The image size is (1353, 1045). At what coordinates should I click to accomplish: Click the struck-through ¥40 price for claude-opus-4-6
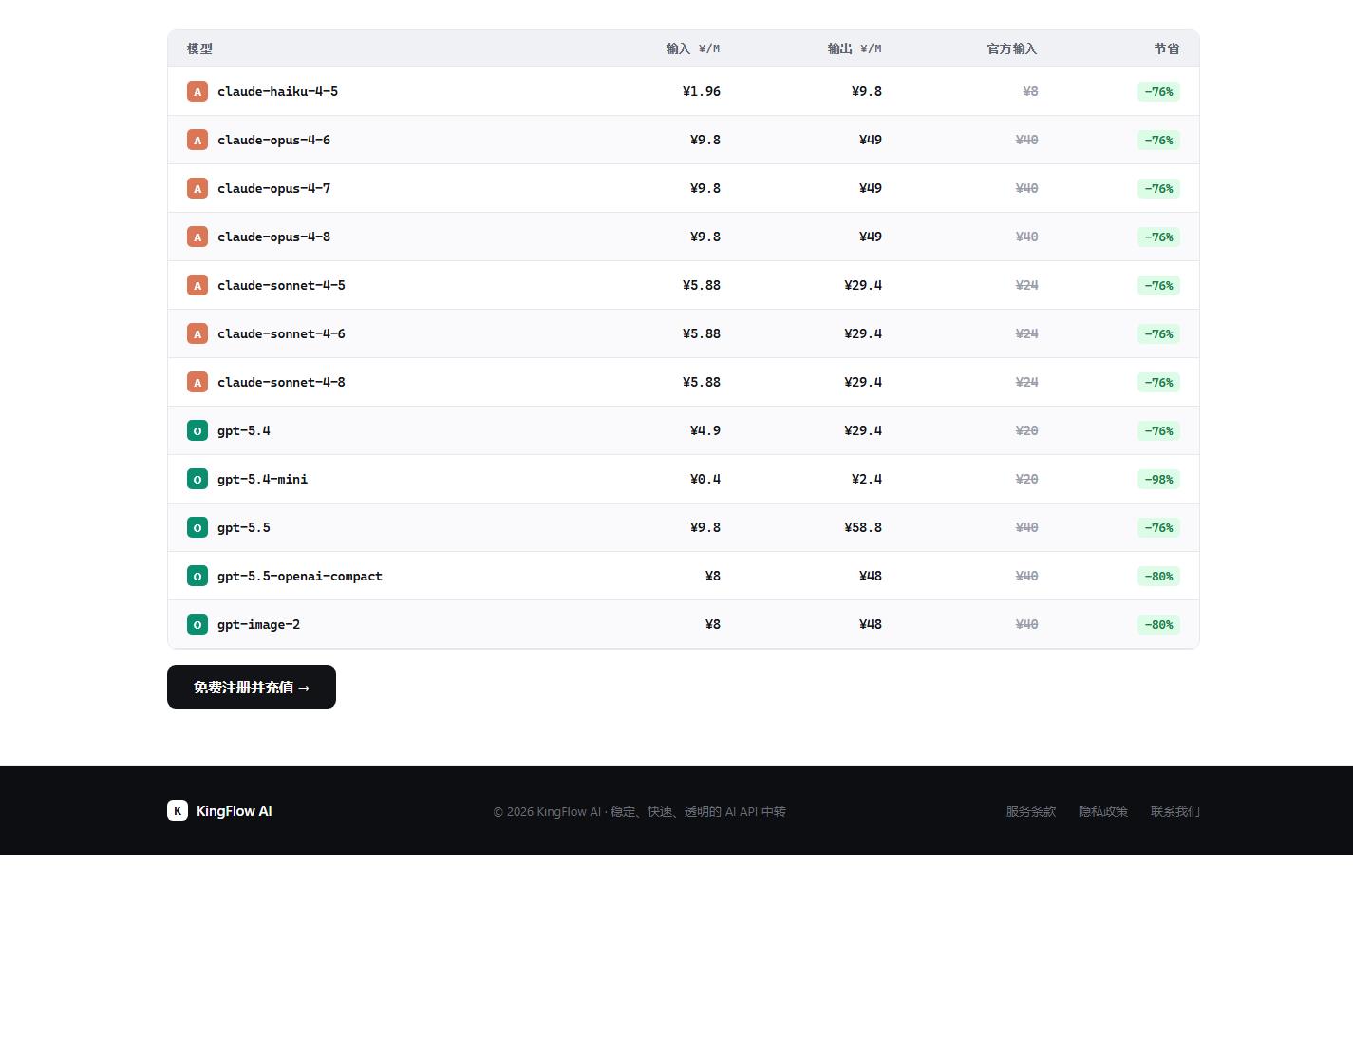tap(1026, 140)
